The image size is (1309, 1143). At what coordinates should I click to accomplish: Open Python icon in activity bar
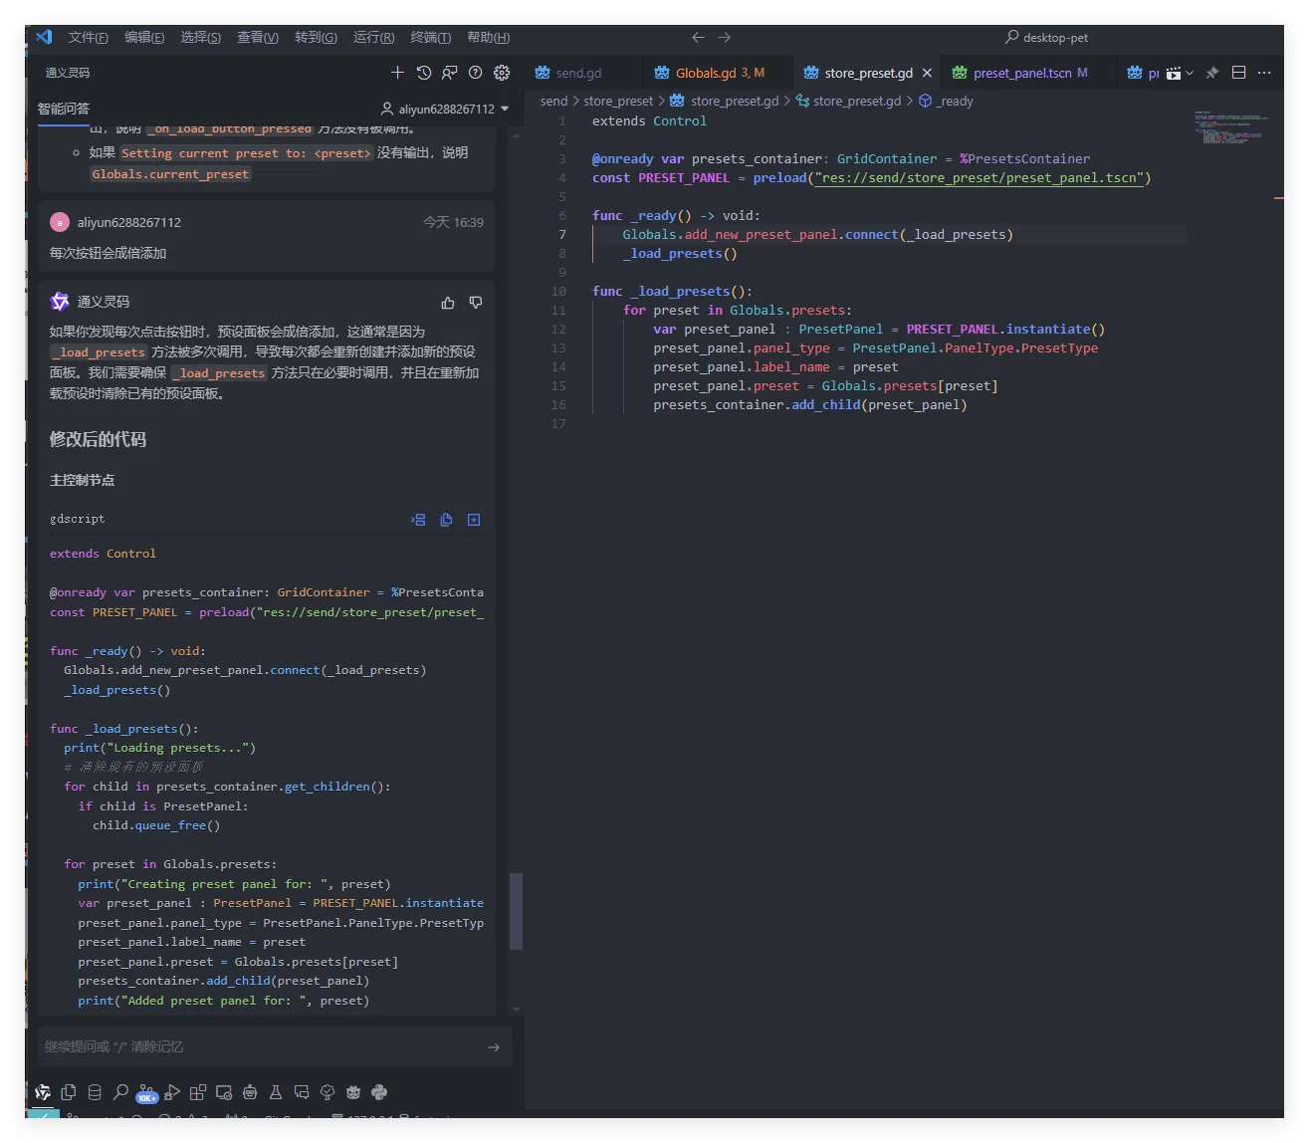(379, 1092)
